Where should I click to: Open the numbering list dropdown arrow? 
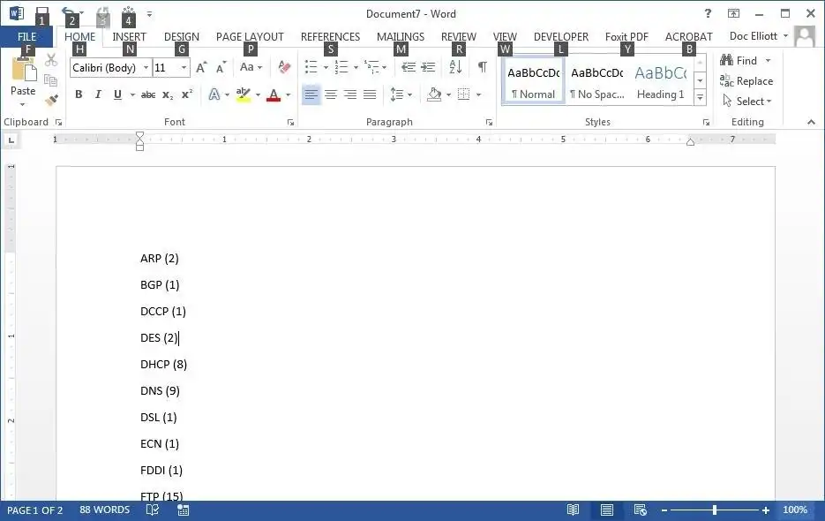click(356, 67)
